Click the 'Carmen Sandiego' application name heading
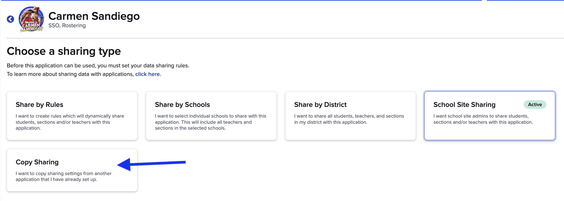This screenshot has height=201, width=564. 94,16
